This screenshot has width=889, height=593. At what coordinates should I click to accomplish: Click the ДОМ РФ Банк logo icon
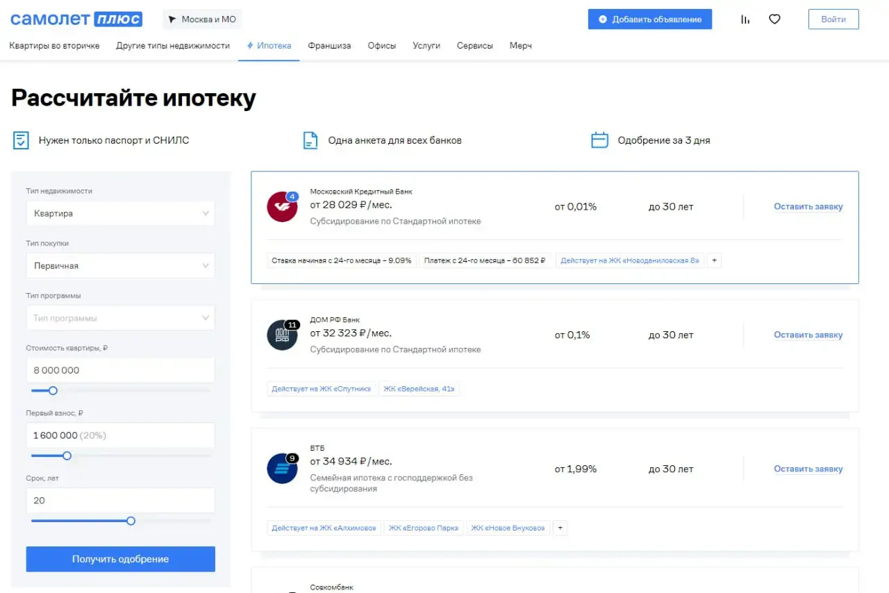click(282, 335)
